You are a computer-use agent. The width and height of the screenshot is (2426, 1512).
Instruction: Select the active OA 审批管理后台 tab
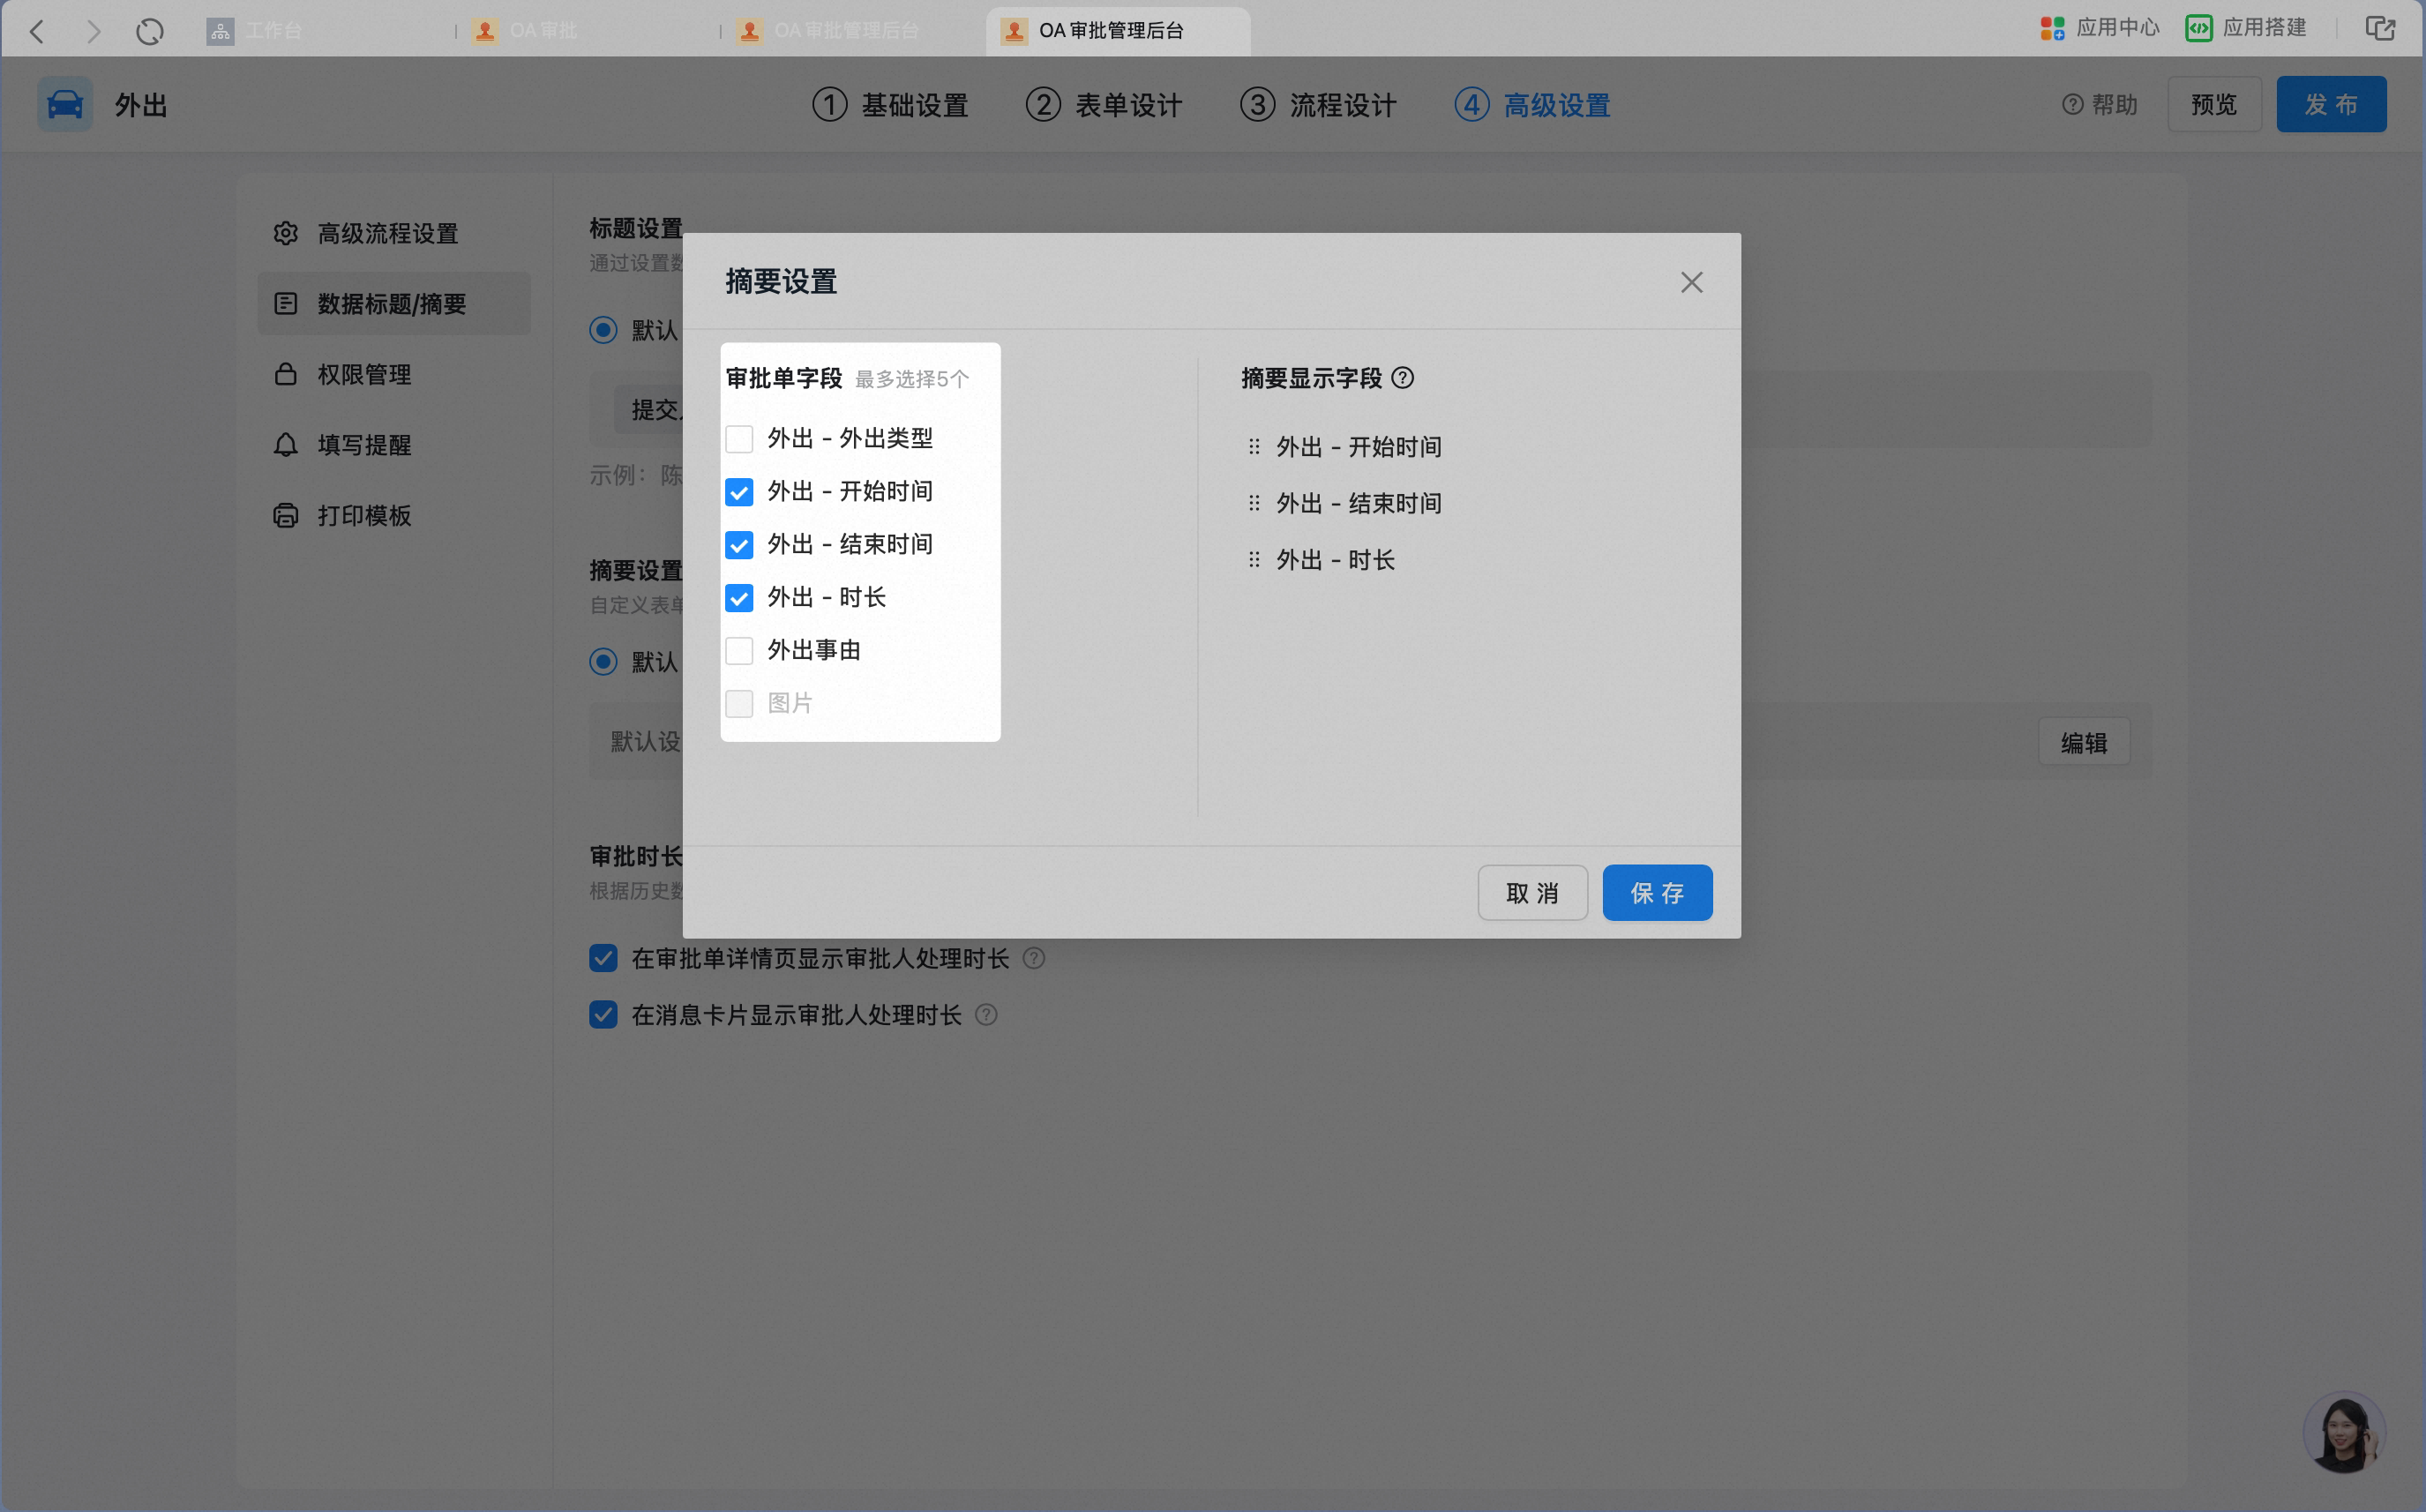pyautogui.click(x=1118, y=31)
